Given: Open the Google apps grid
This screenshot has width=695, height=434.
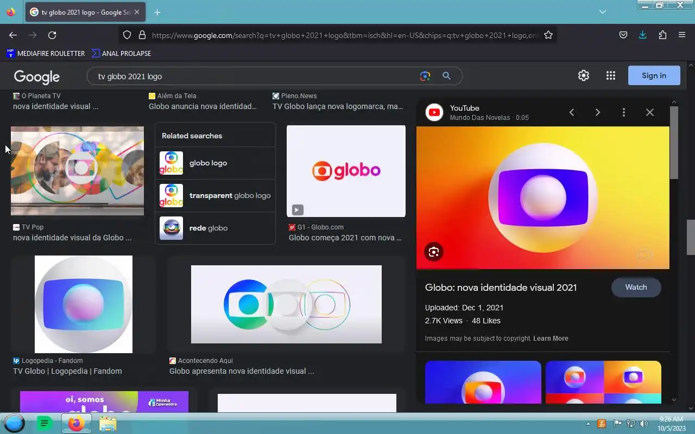Looking at the screenshot, I should click(611, 75).
